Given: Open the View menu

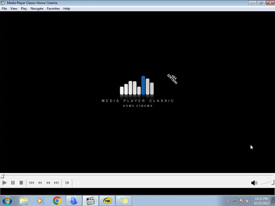Looking at the screenshot, I should 14,9.
